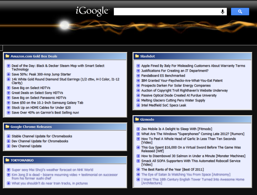Screen dimensions: 257x195
Task: Open Amazon.com Gold Box Deals gadget title
Action: point(34,56)
